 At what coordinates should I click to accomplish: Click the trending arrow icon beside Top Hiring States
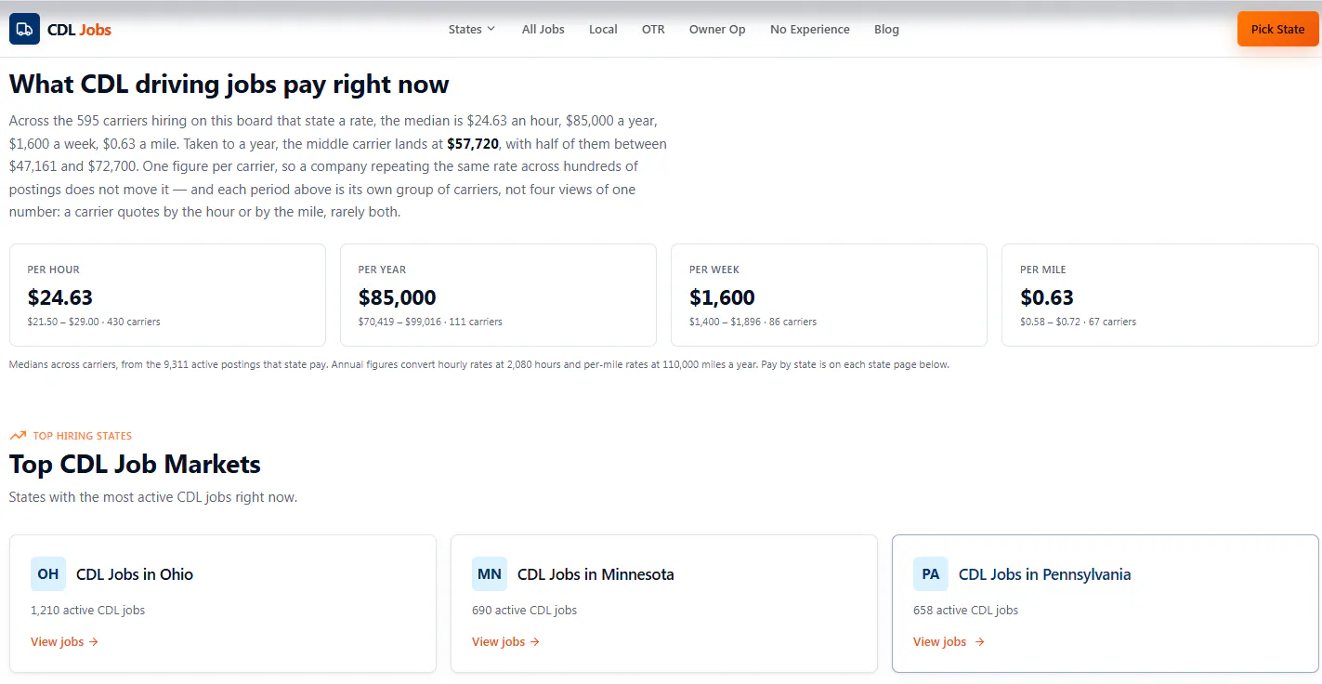[18, 435]
